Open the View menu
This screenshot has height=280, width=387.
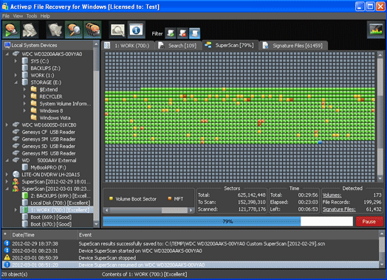coord(18,16)
